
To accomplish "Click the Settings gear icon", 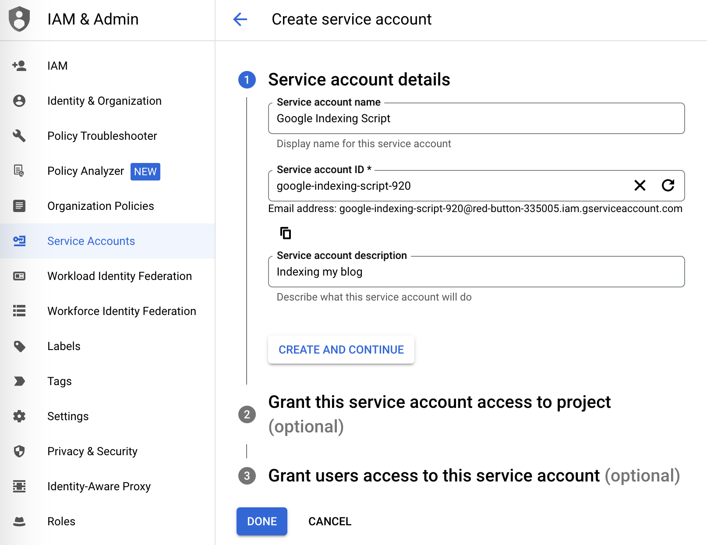I will 19,416.
